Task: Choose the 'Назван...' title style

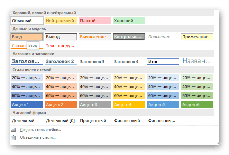Action: [197, 61]
